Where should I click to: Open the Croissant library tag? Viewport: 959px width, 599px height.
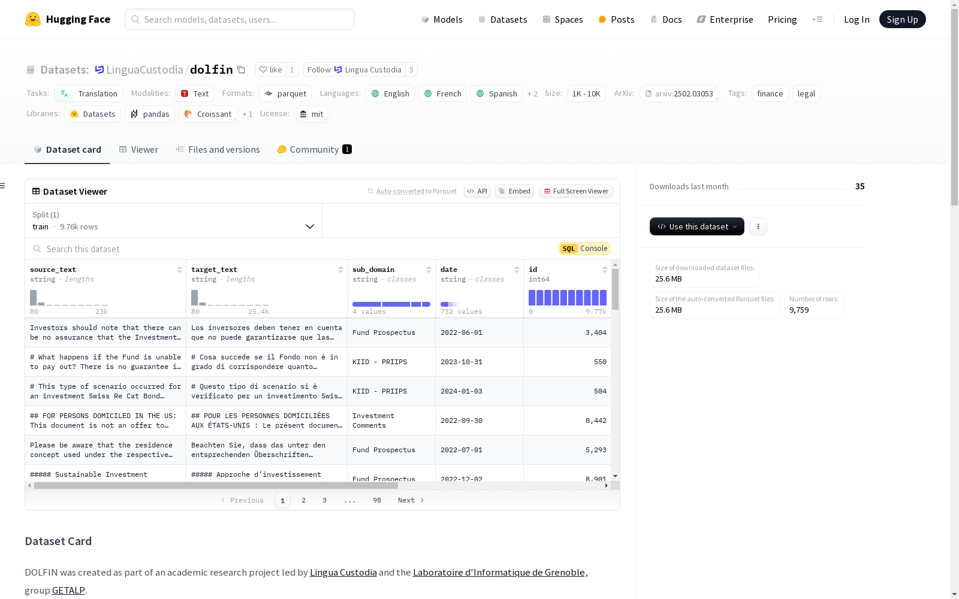click(208, 114)
